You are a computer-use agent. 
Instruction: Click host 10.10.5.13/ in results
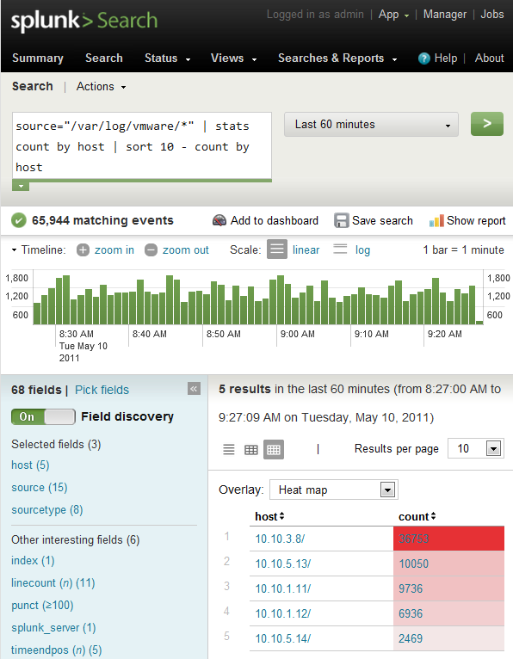click(283, 564)
